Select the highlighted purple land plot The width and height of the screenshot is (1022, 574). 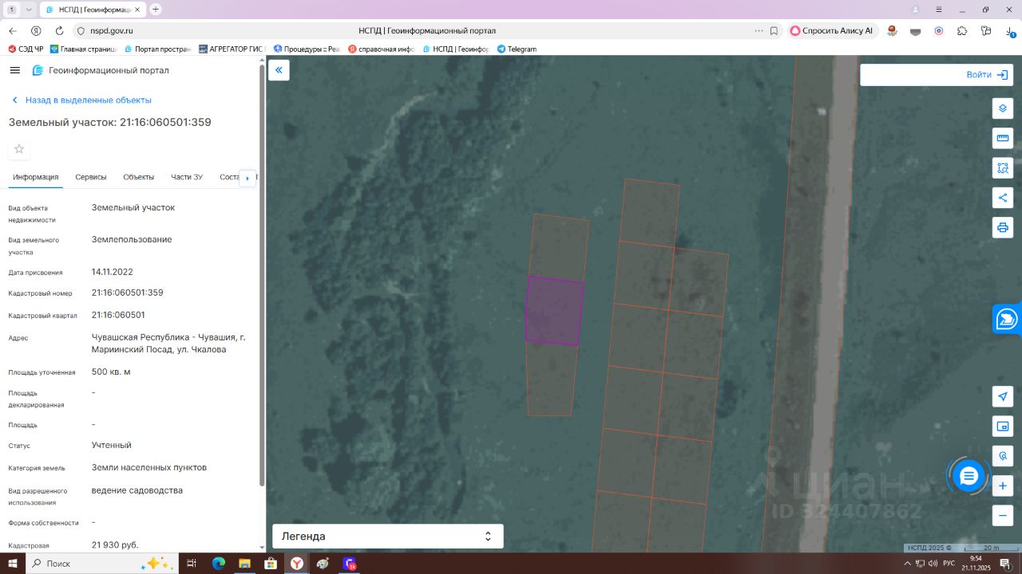[554, 311]
